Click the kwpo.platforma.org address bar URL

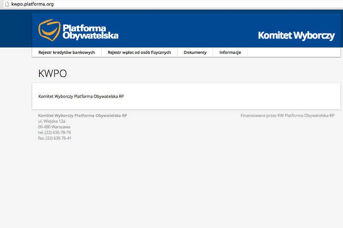[x=33, y=4]
